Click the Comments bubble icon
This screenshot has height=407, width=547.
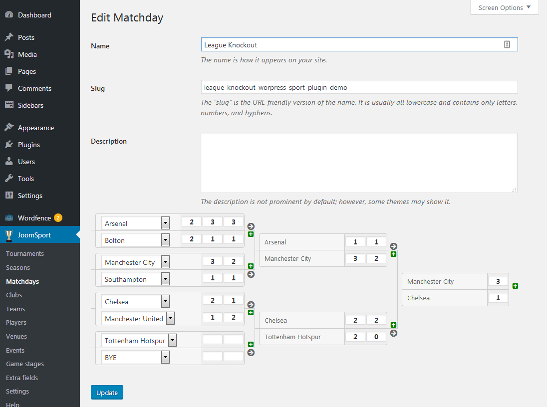[x=9, y=88]
